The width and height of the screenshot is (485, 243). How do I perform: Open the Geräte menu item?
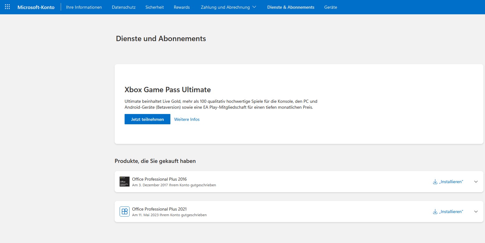[330, 7]
